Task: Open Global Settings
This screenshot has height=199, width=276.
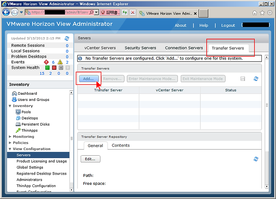Action: tap(30, 167)
